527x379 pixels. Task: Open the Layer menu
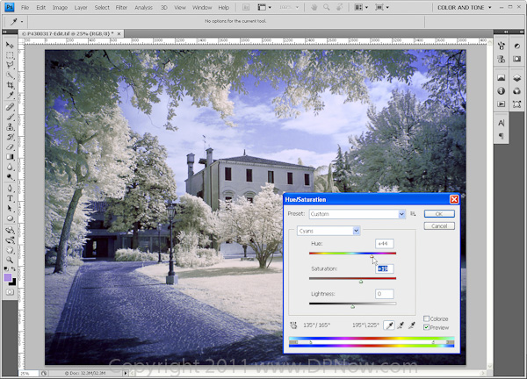(x=81, y=7)
